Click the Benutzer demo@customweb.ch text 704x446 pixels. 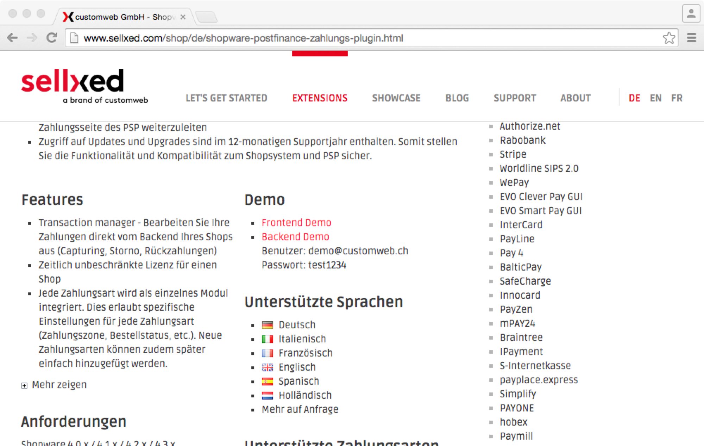[x=335, y=251]
